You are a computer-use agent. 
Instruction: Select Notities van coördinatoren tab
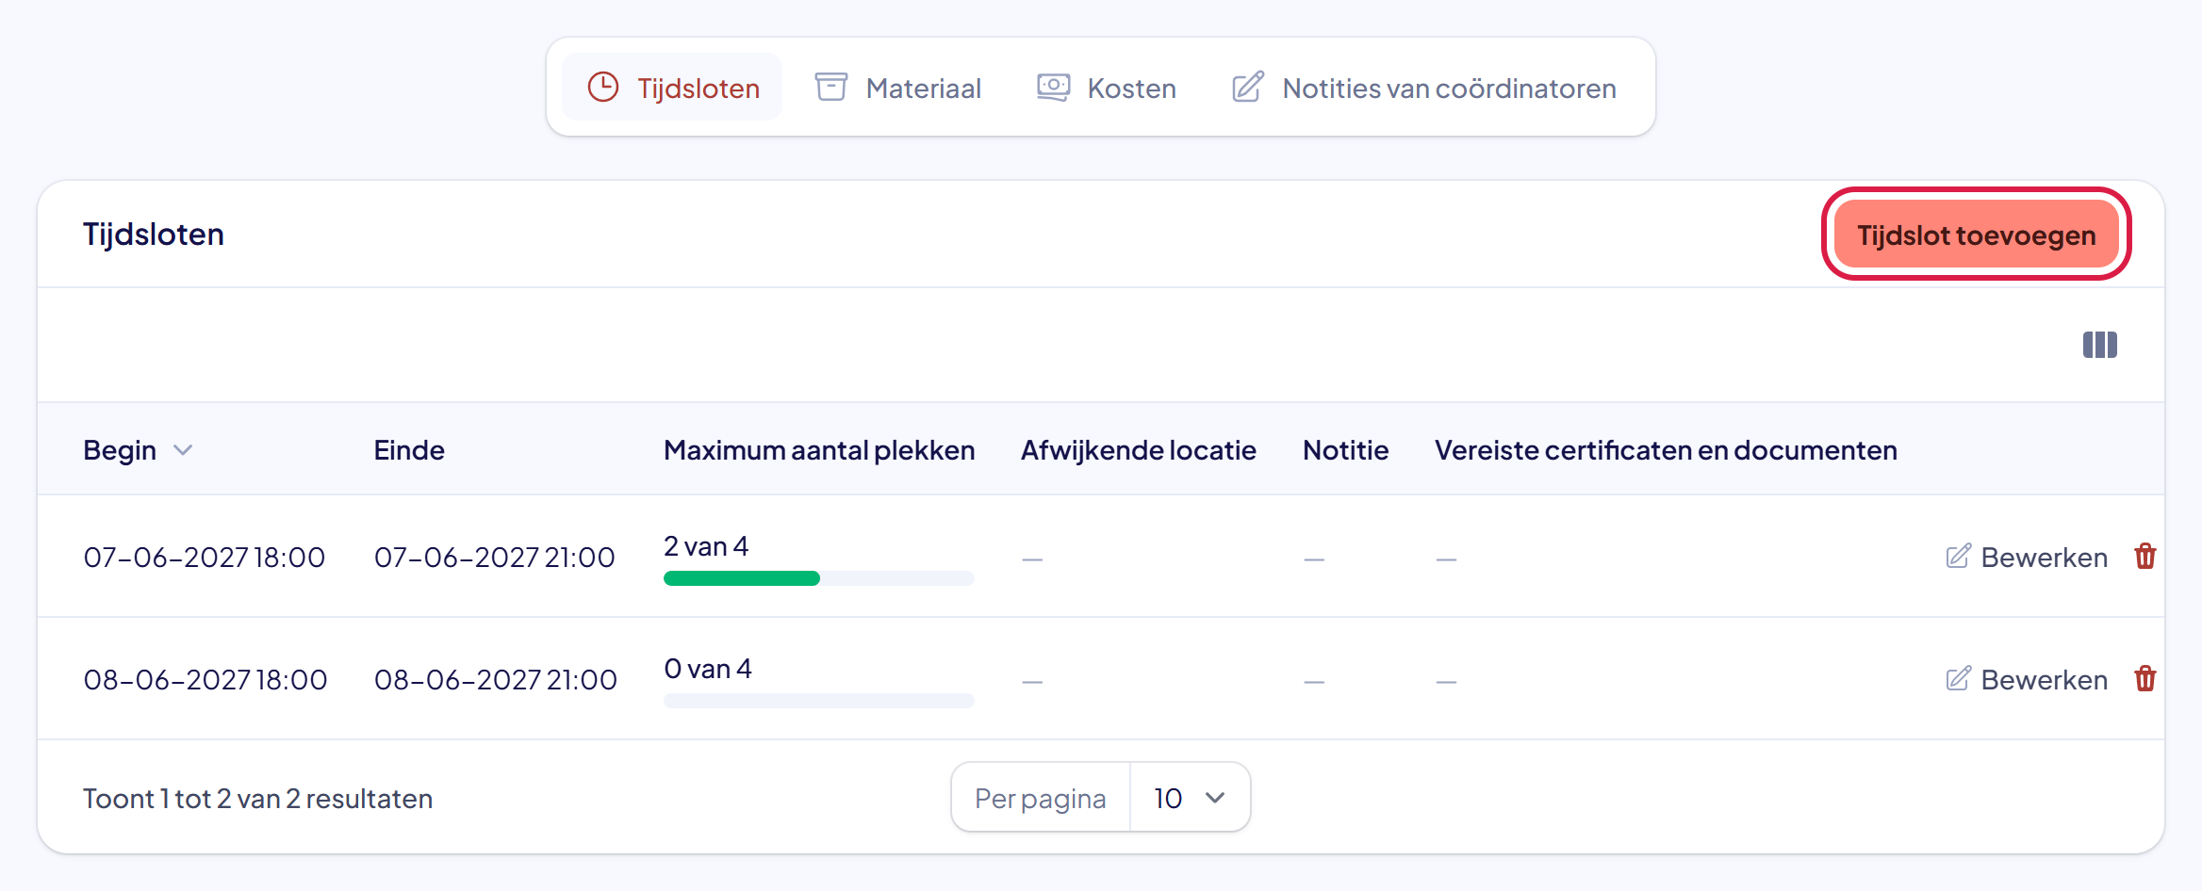point(1424,88)
